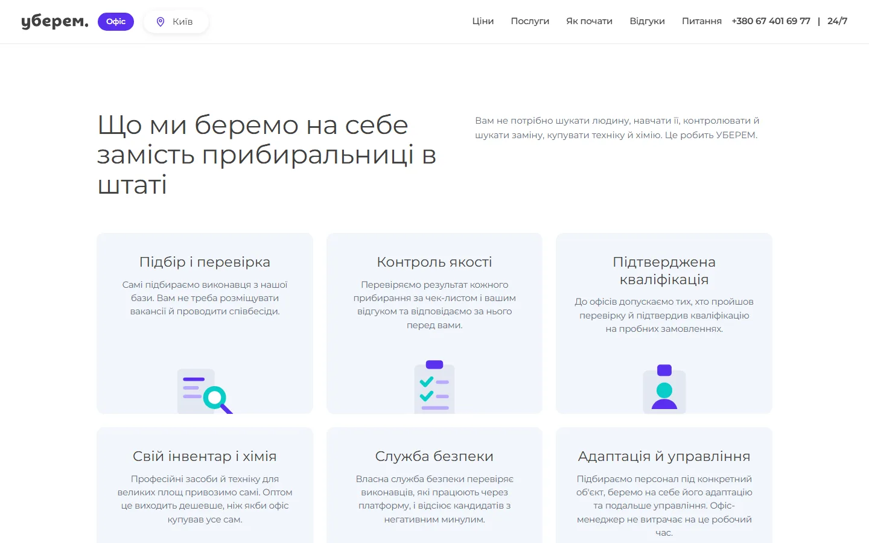This screenshot has width=869, height=543.
Task: Click the checklist clipboard icon in Контроль якості
Action: [x=434, y=387]
